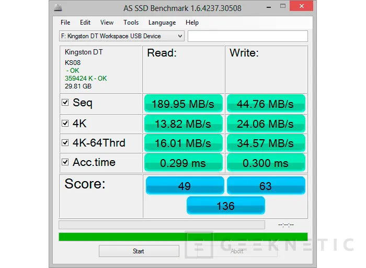
Task: Open the Tools menu
Action: click(x=131, y=23)
